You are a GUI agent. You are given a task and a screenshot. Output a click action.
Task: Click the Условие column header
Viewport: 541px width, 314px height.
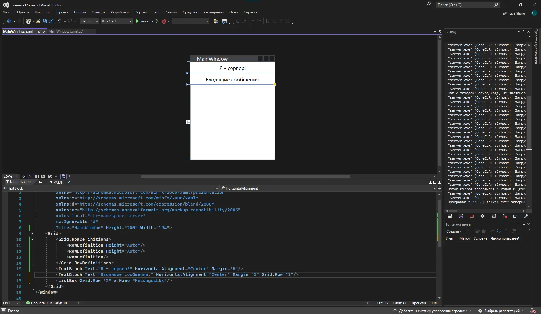[480, 238]
